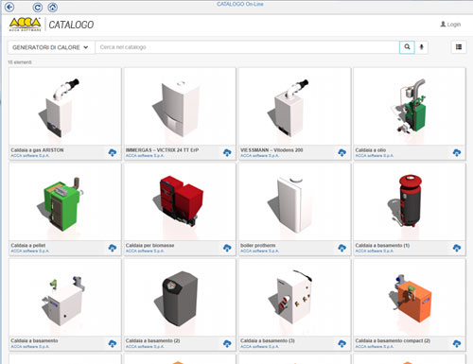Activate microphone voice search icon
The width and height of the screenshot is (473, 364).
421,47
